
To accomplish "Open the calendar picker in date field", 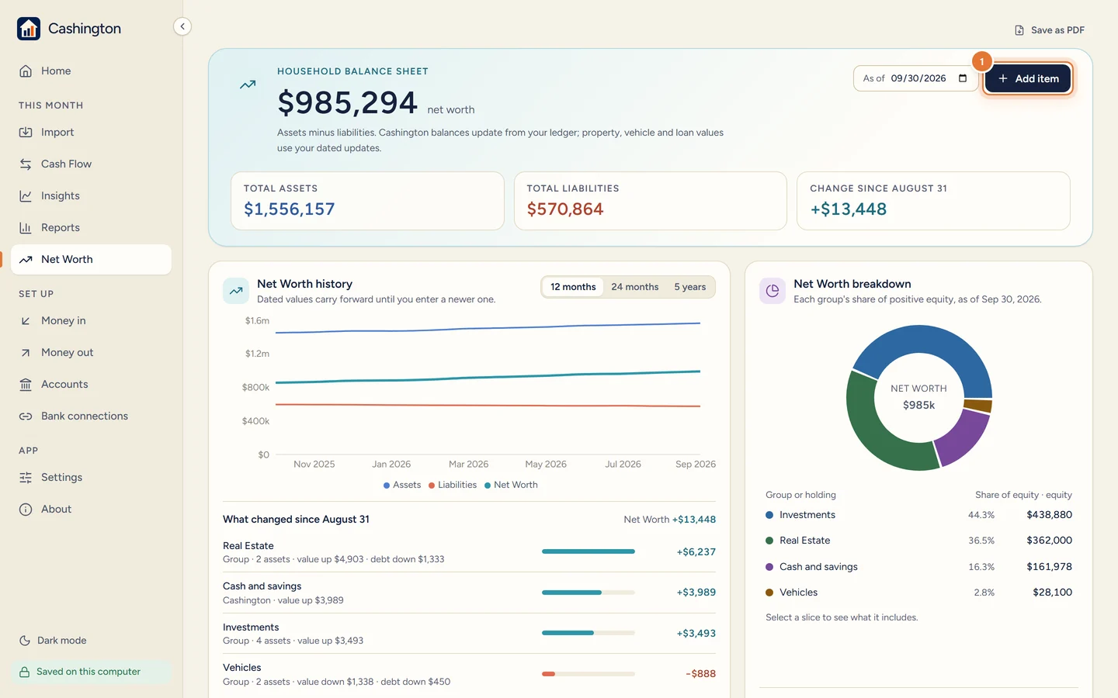I will click(x=963, y=78).
